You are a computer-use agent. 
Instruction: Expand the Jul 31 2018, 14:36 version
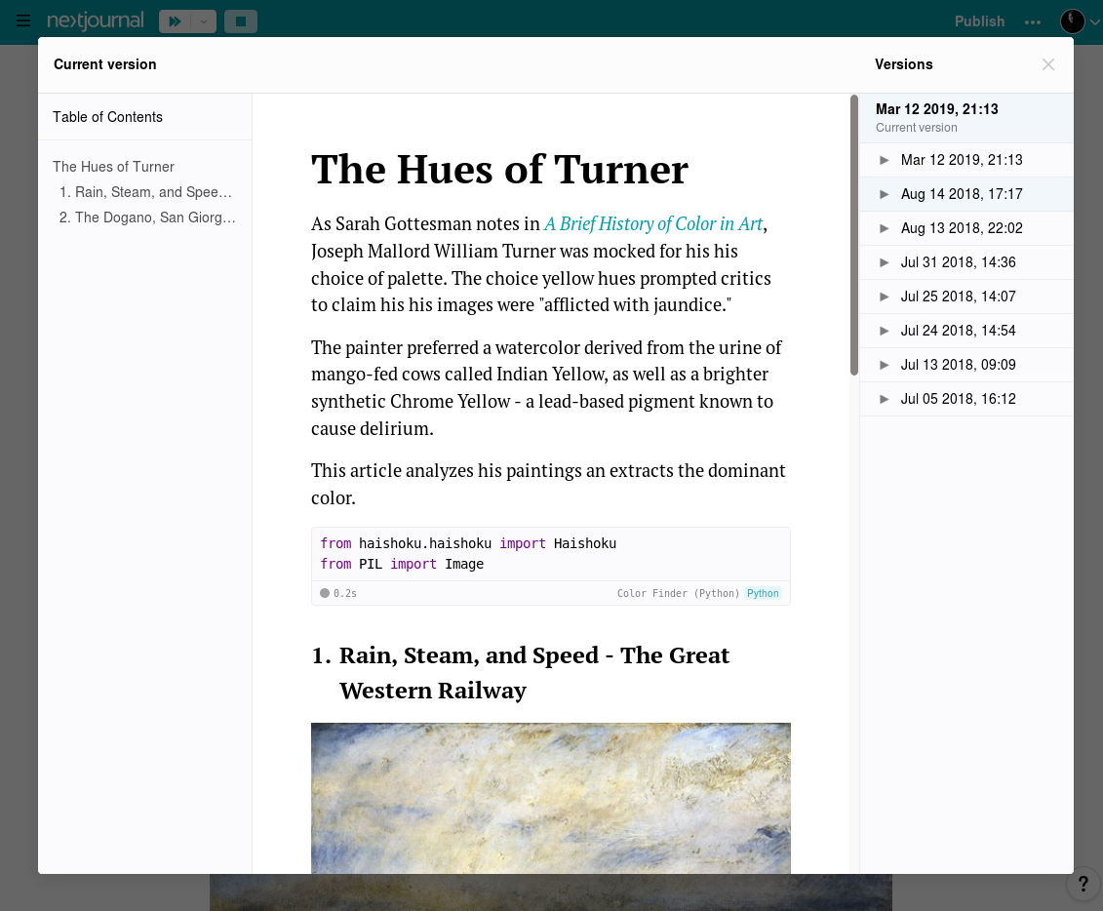(x=885, y=262)
